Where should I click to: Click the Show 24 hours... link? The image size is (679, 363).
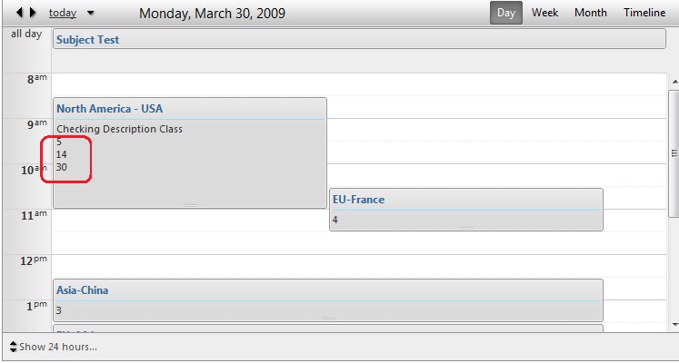[58, 347]
